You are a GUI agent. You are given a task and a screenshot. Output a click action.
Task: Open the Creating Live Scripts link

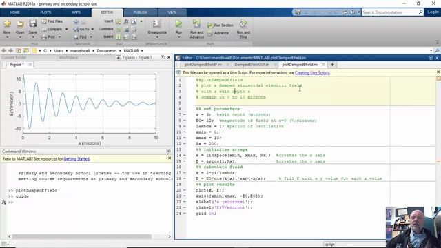pos(312,72)
